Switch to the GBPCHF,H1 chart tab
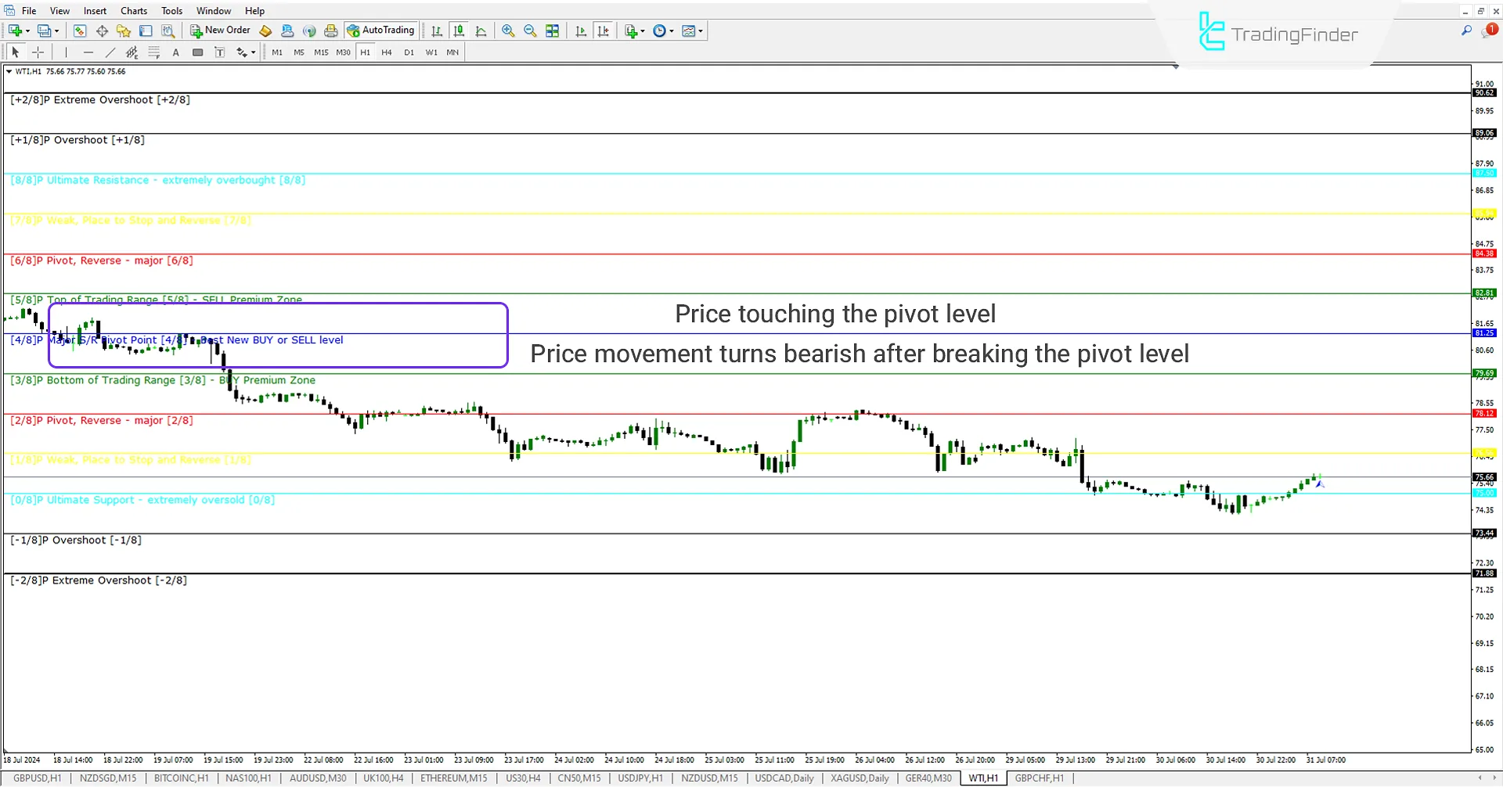1503x787 pixels. 1039,778
